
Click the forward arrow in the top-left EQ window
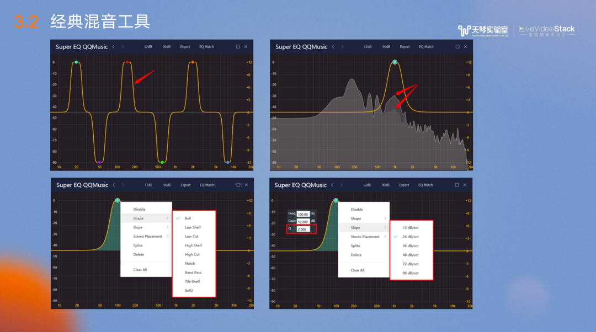point(123,47)
